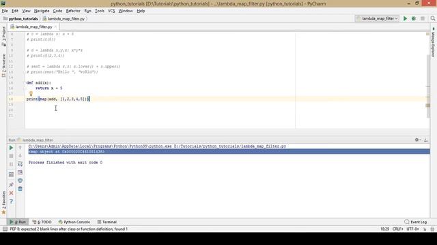Click the highlighted map object output line
This screenshot has height=245, width=437.
coord(229,151)
